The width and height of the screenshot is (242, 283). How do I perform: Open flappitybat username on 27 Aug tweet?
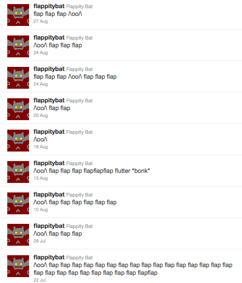(49, 6)
